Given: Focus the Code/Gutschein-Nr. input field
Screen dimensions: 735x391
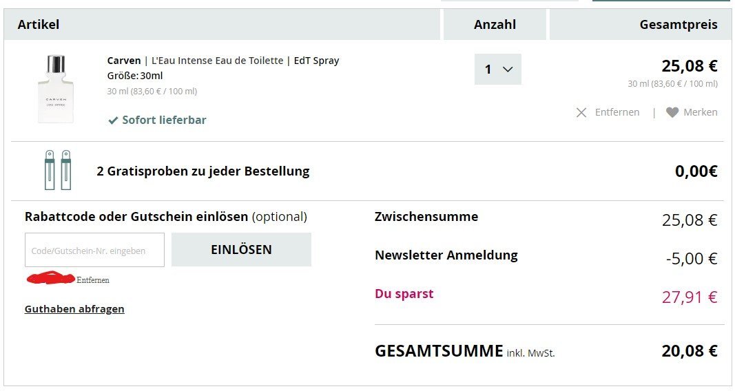Looking at the screenshot, I should pyautogui.click(x=94, y=250).
